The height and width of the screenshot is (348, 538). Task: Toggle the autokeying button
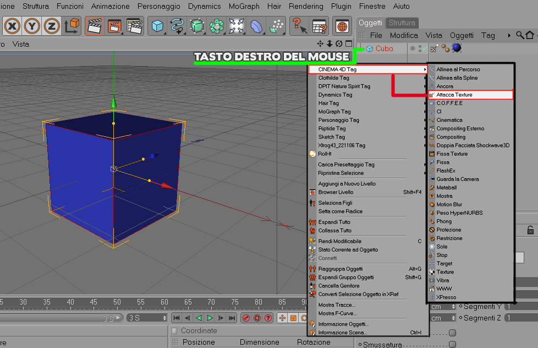pos(257,318)
